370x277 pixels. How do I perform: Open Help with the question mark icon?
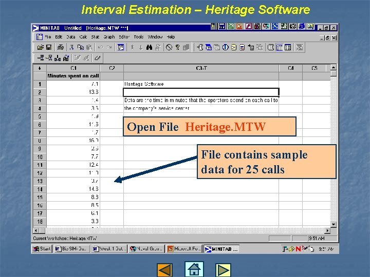177,47
